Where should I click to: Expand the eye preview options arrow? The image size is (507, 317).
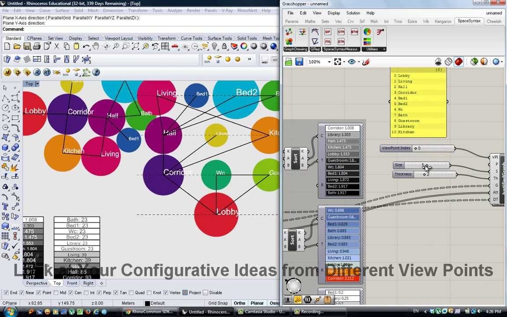359,62
